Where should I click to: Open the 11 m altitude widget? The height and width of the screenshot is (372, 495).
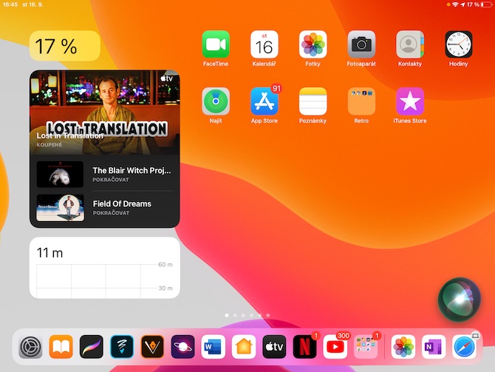tap(104, 268)
